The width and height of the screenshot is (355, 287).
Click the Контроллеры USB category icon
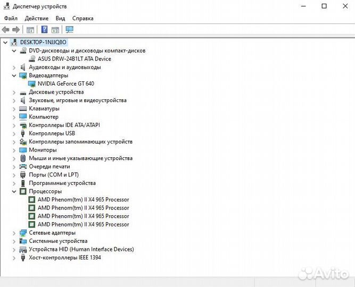coord(23,133)
